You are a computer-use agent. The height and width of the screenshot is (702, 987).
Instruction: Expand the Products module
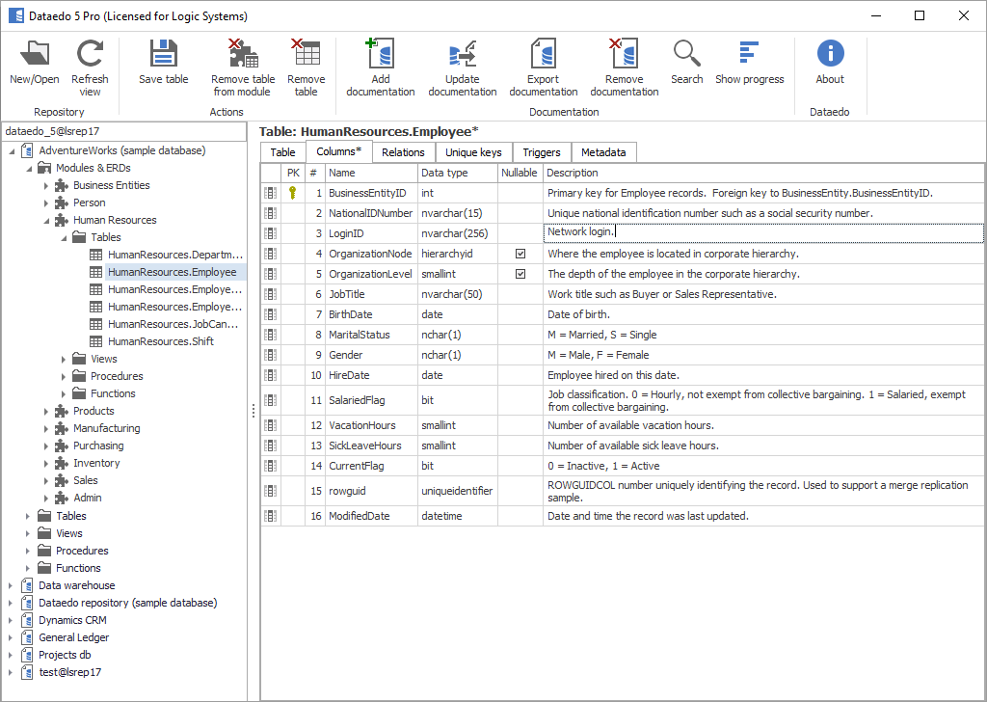(46, 411)
